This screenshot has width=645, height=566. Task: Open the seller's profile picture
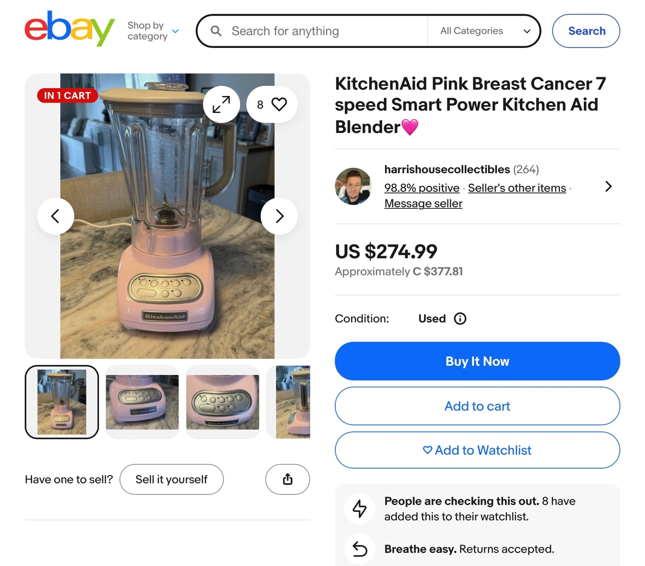(353, 186)
